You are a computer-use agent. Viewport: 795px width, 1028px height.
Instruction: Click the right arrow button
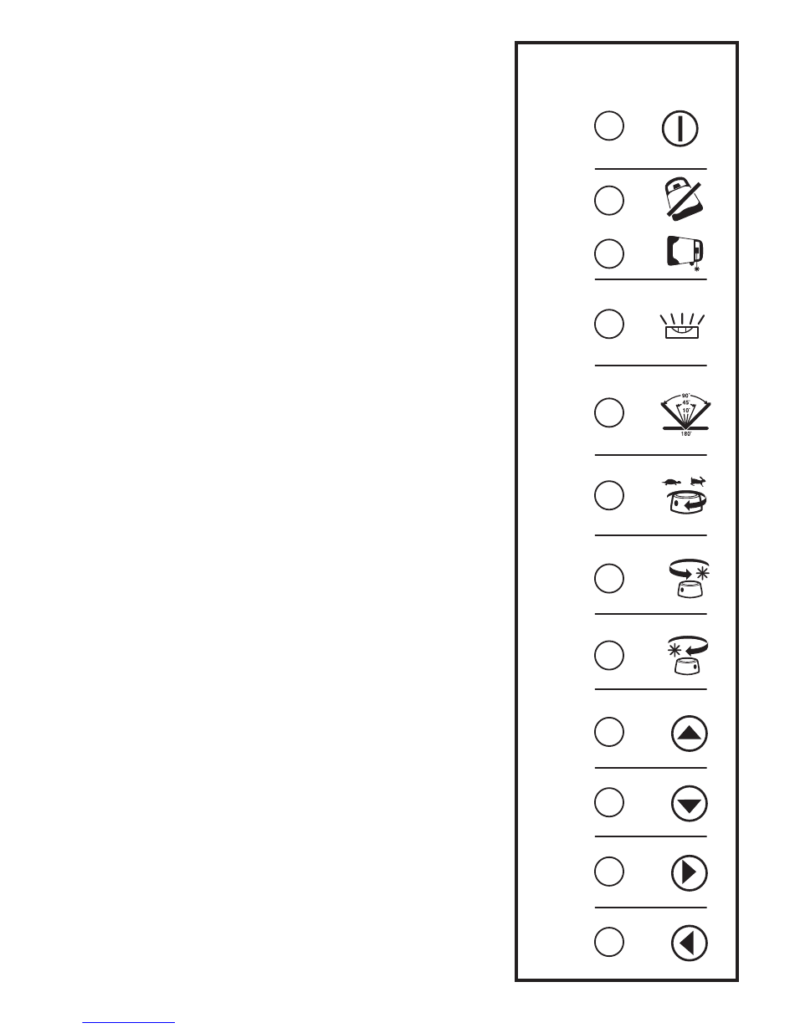click(690, 873)
